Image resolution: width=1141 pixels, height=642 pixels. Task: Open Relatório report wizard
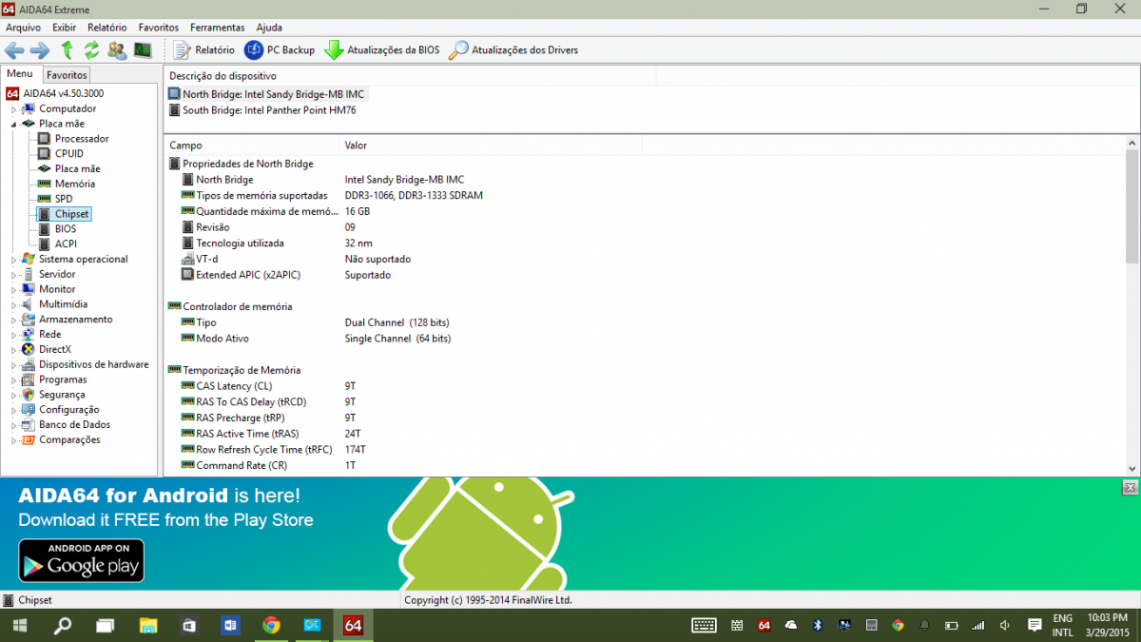[x=204, y=49]
